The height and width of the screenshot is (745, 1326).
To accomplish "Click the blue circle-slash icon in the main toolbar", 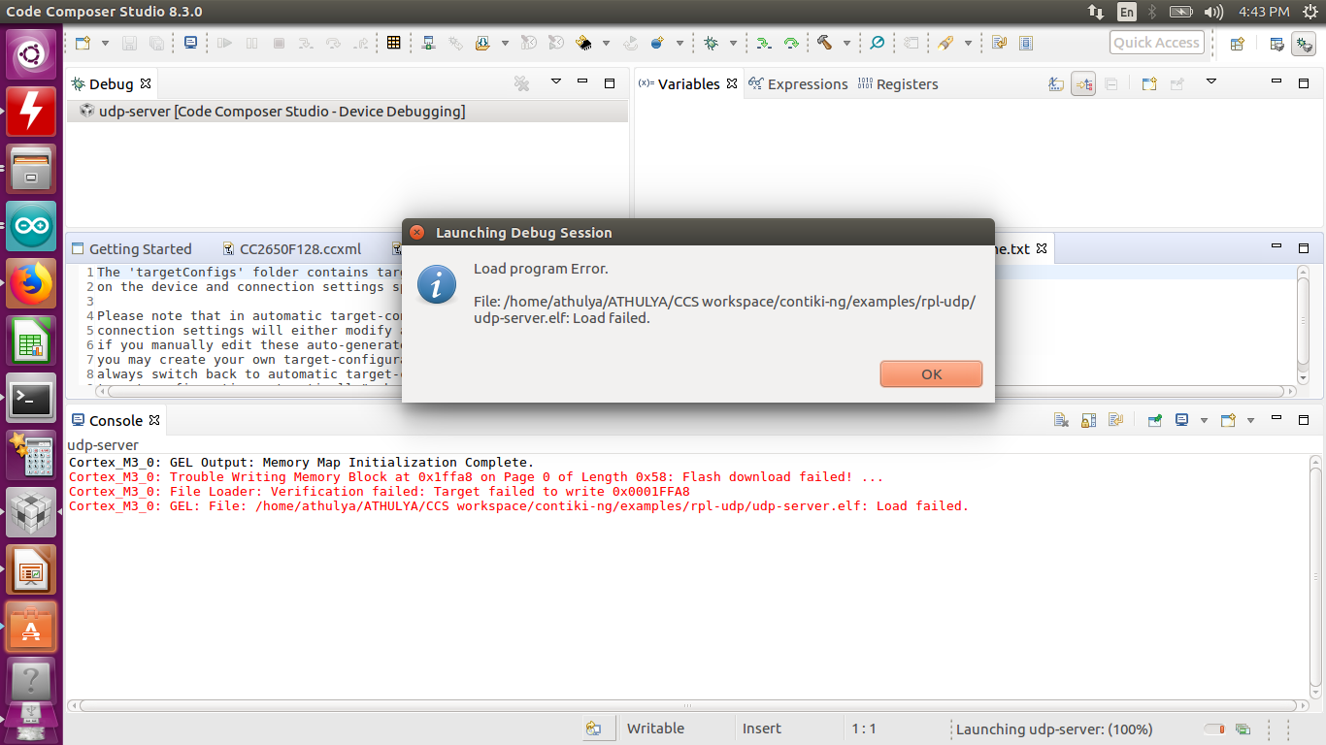I will 877,43.
